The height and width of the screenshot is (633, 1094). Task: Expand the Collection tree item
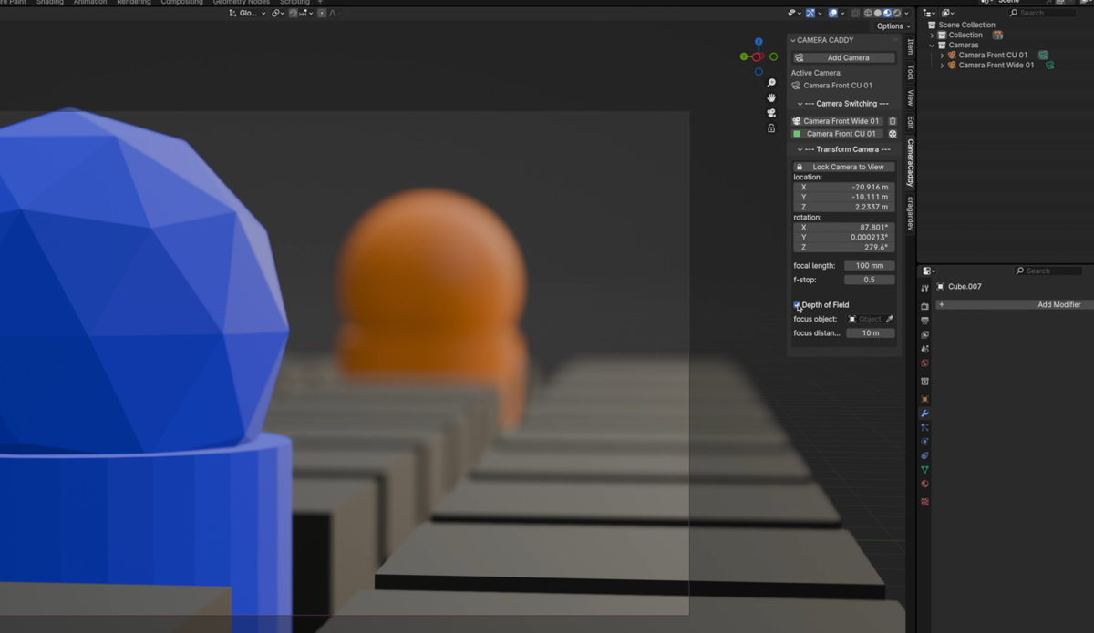932,35
